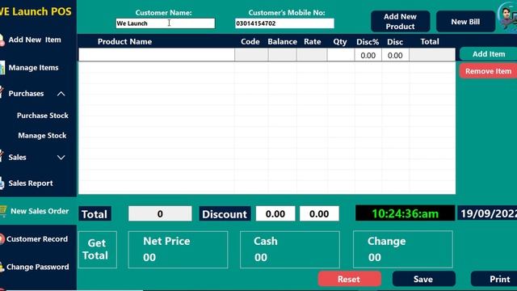Click the user profile avatar icon
This screenshot has width=517, height=291.
(508, 16)
